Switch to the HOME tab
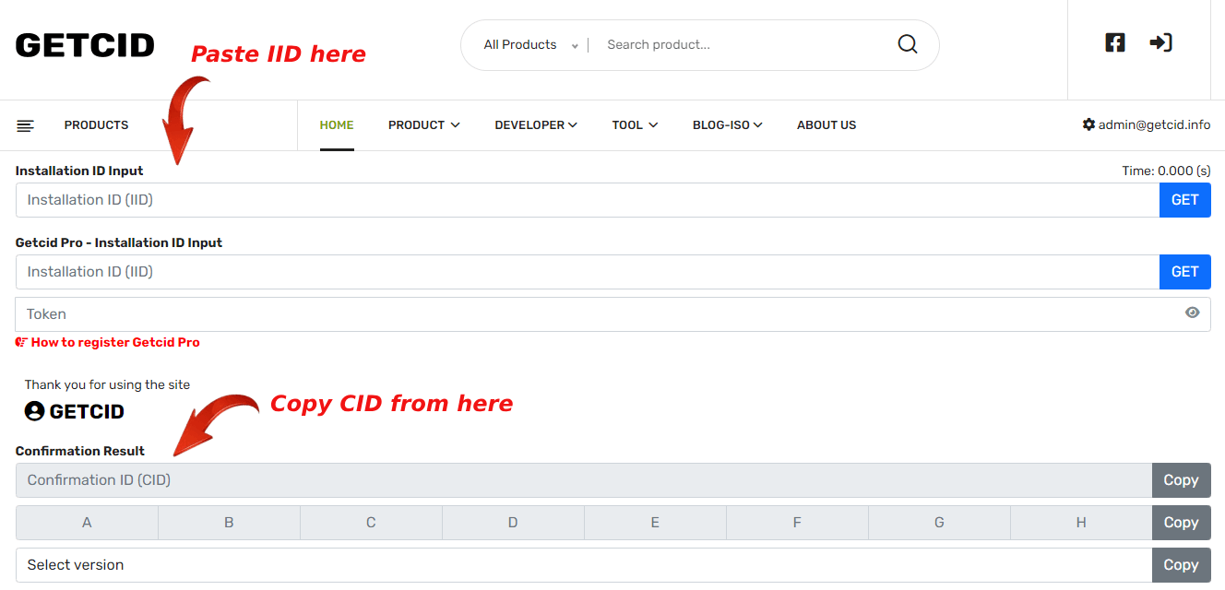The height and width of the screenshot is (590, 1225). click(336, 124)
